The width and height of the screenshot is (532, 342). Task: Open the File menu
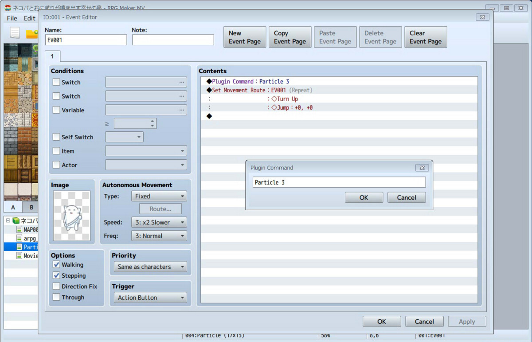(x=12, y=18)
